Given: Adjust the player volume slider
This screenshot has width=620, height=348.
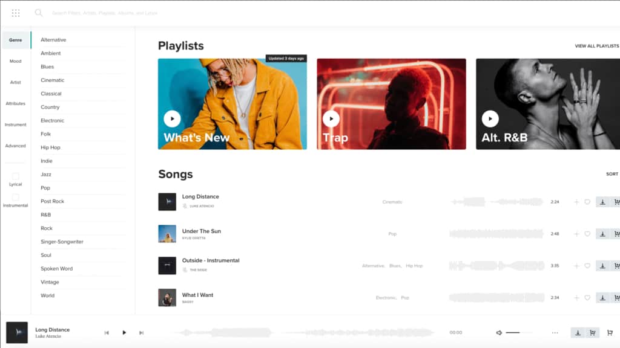Looking at the screenshot, I should point(513,333).
